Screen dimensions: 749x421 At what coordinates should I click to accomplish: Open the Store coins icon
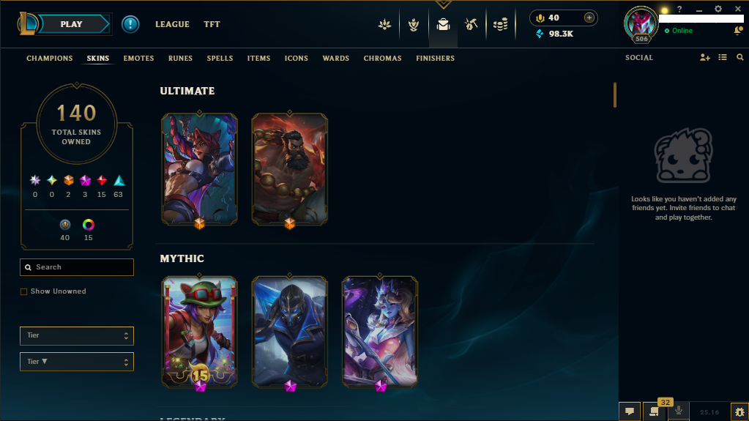click(x=500, y=24)
